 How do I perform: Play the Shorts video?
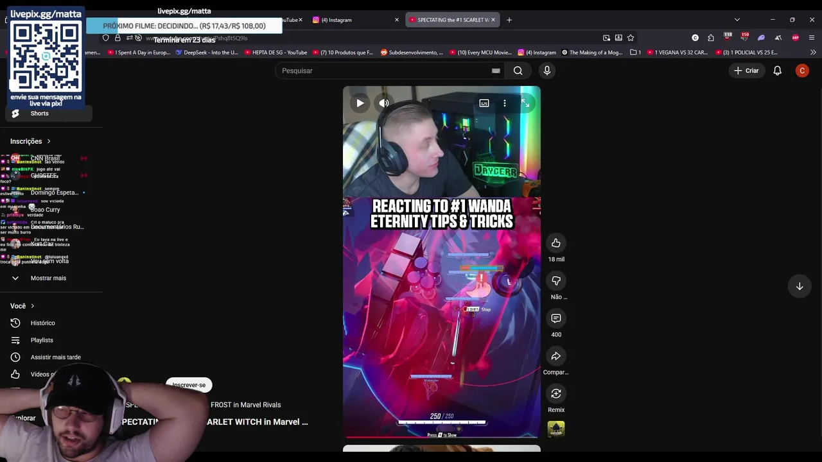coord(360,103)
